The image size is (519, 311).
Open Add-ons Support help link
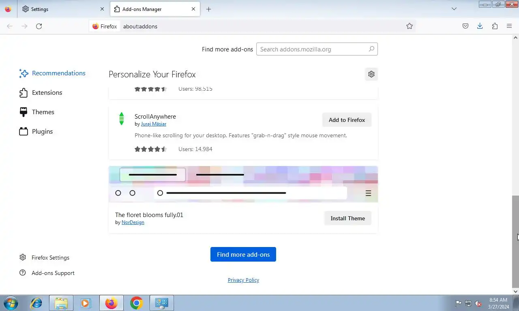click(x=47, y=273)
